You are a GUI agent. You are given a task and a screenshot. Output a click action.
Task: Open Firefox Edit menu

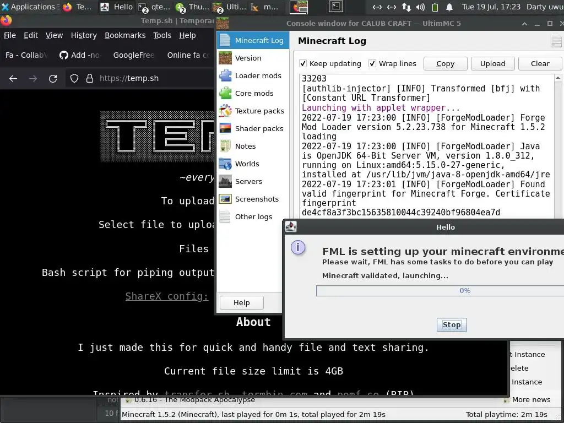coord(31,35)
